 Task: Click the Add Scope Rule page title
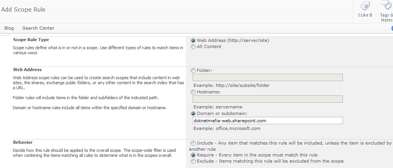[23, 10]
